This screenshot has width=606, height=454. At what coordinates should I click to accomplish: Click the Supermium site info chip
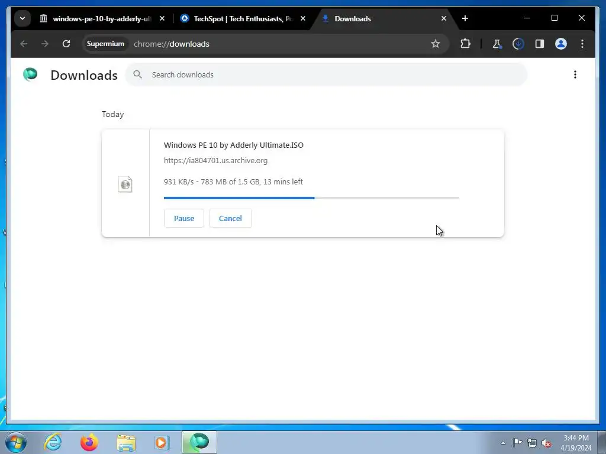105,44
